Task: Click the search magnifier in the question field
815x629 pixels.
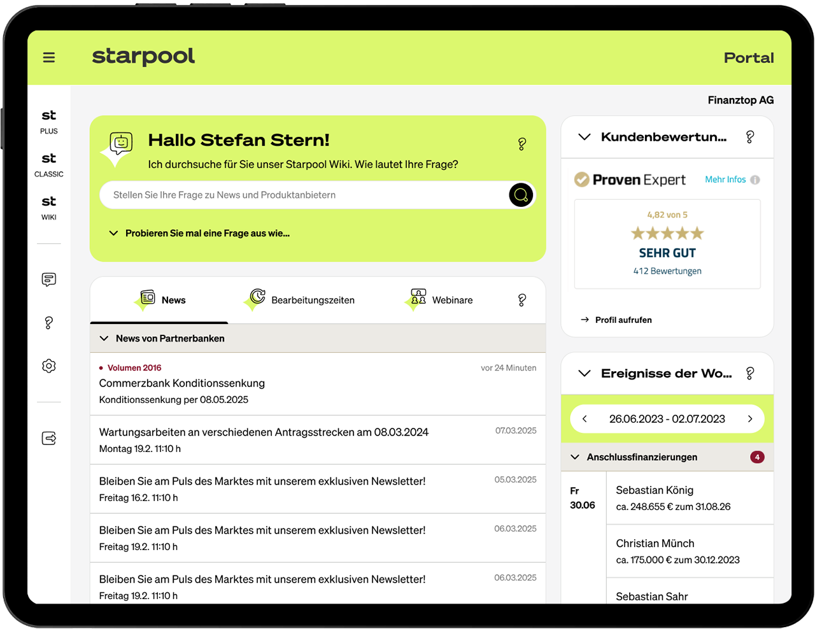Action: click(521, 195)
